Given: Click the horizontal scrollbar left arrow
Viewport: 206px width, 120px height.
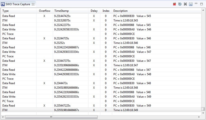Looking at the screenshot, I should tap(3, 117).
